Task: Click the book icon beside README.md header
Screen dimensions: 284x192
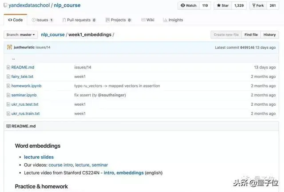Action: click(x=8, y=126)
